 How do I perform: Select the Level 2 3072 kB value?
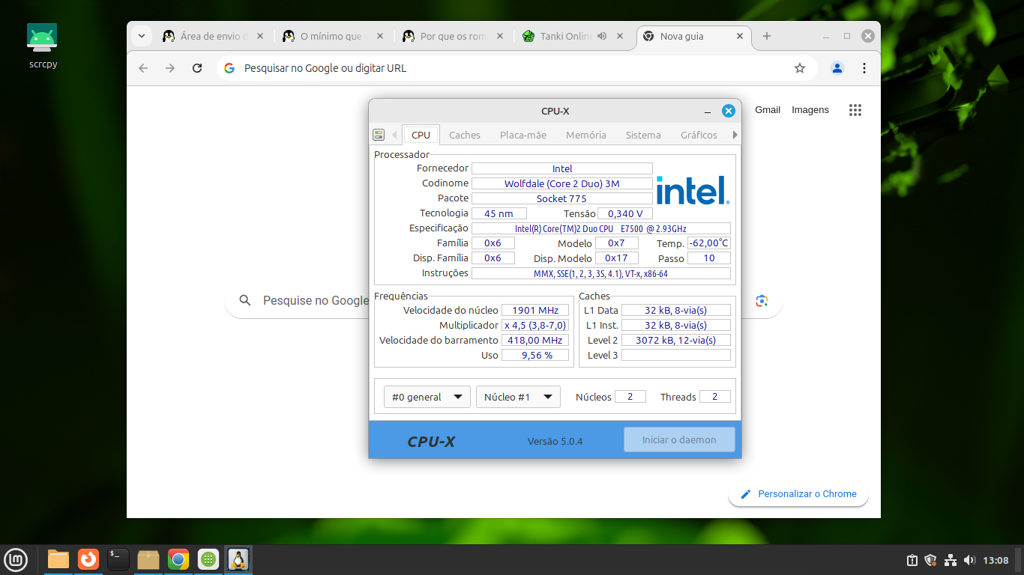click(x=676, y=340)
